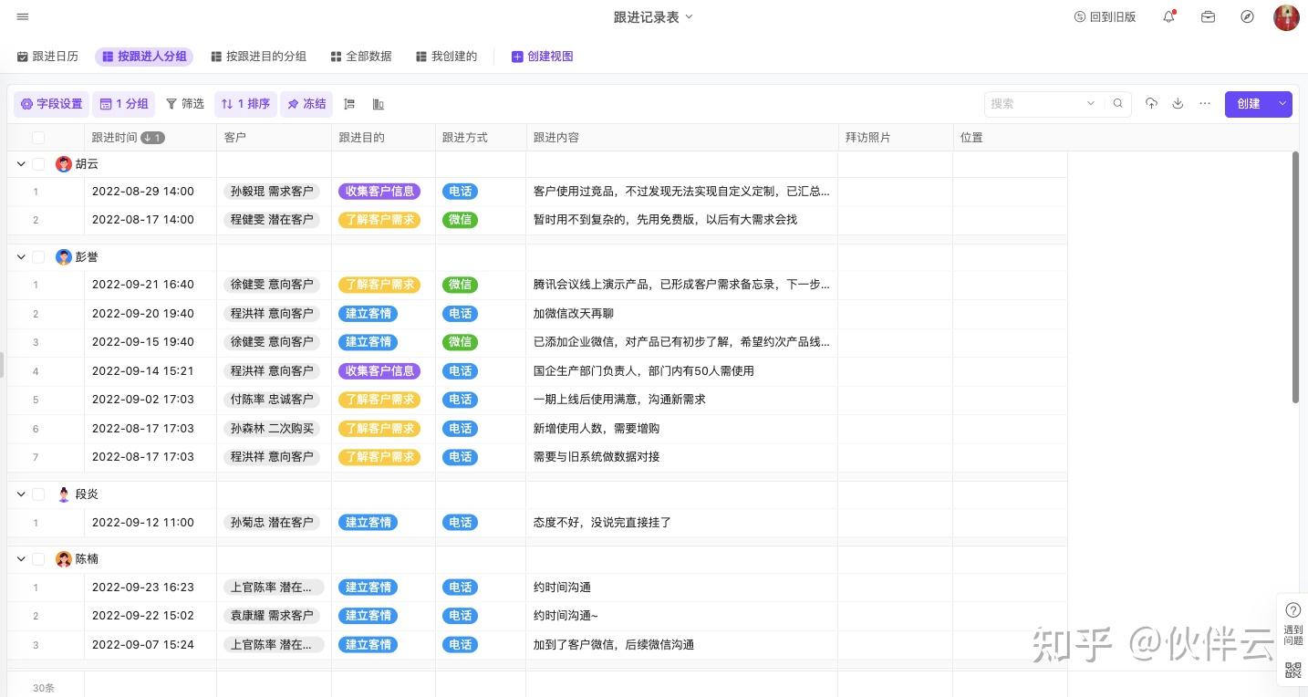Open 字段设置 field settings
Image resolution: width=1308 pixels, height=697 pixels.
point(52,104)
